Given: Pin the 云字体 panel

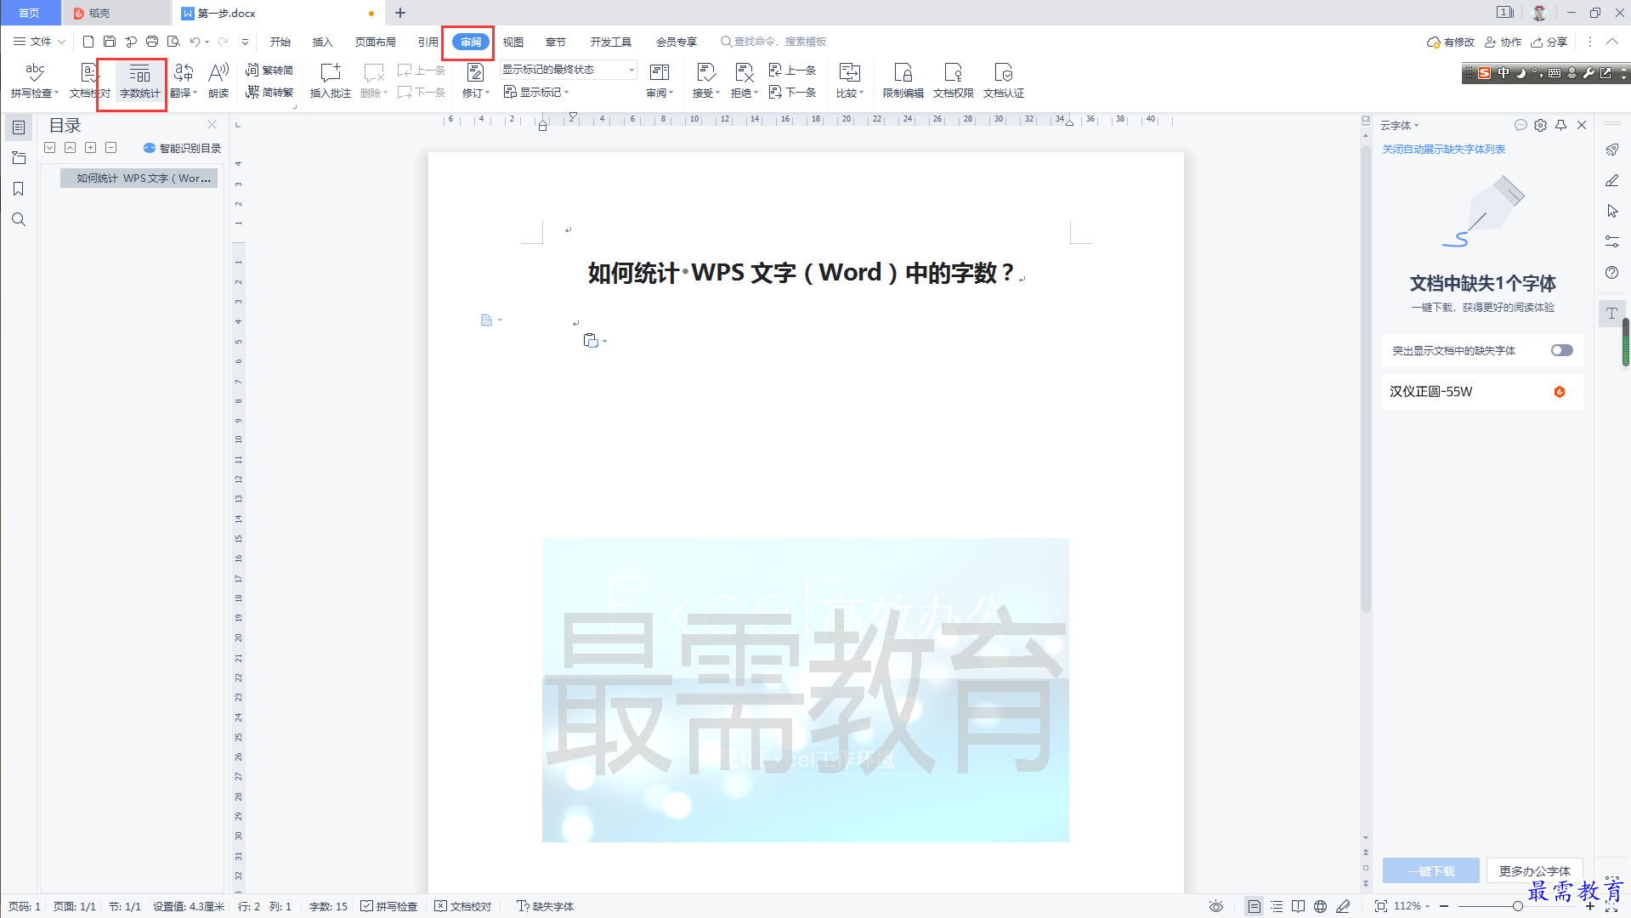Looking at the screenshot, I should (1560, 125).
